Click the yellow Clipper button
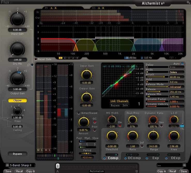Viewport: 191px width, 173px height. click(17, 100)
